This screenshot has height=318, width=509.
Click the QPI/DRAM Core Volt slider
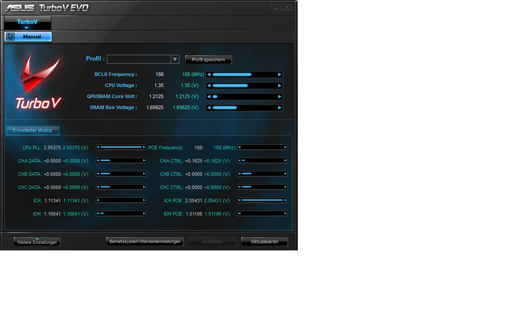(244, 97)
